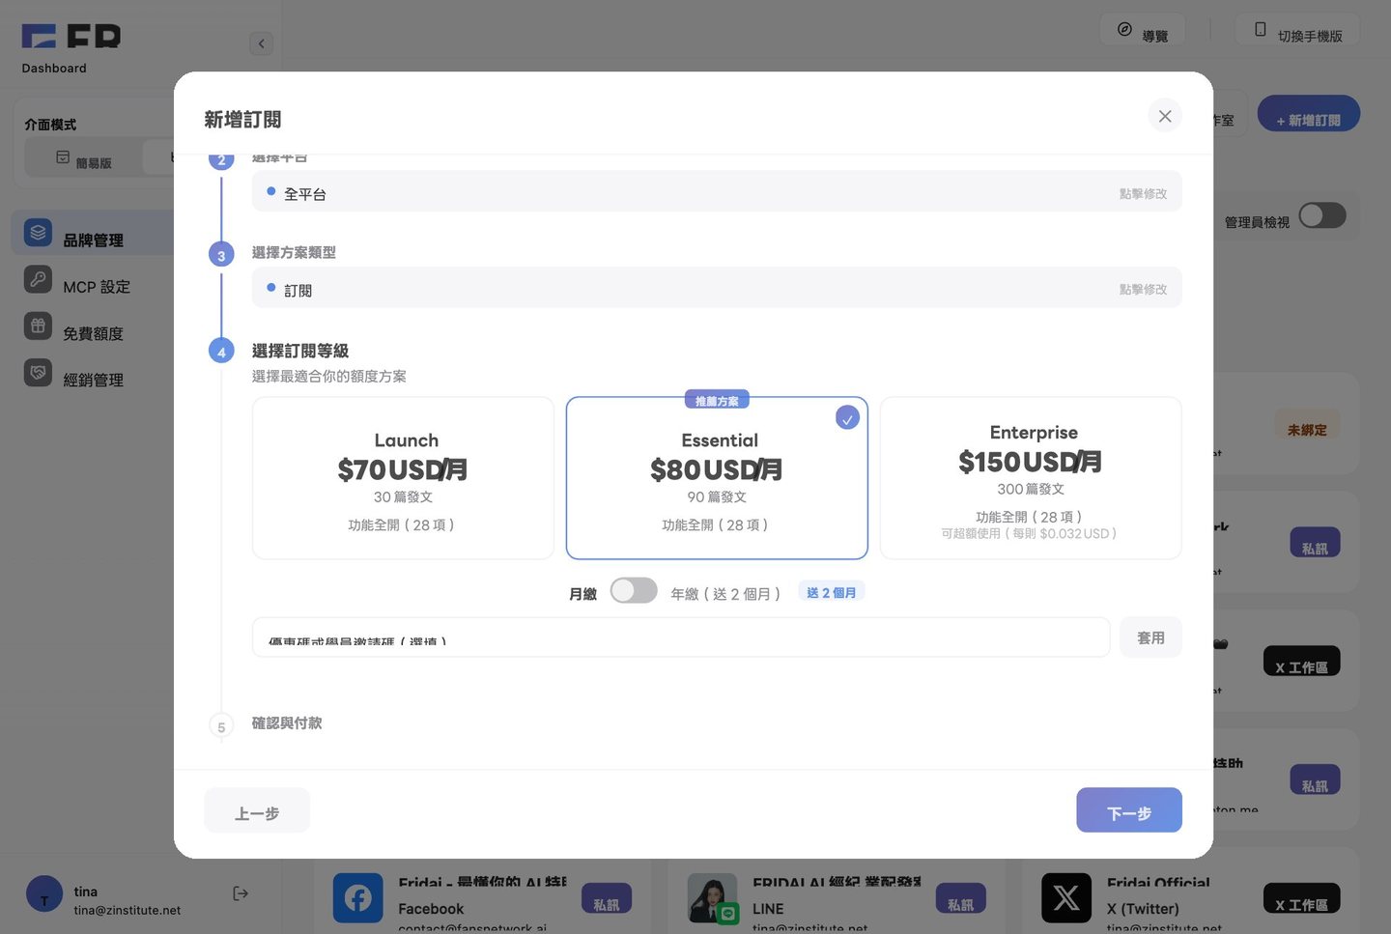Select the Essential $80 USD plan card

[x=717, y=478]
